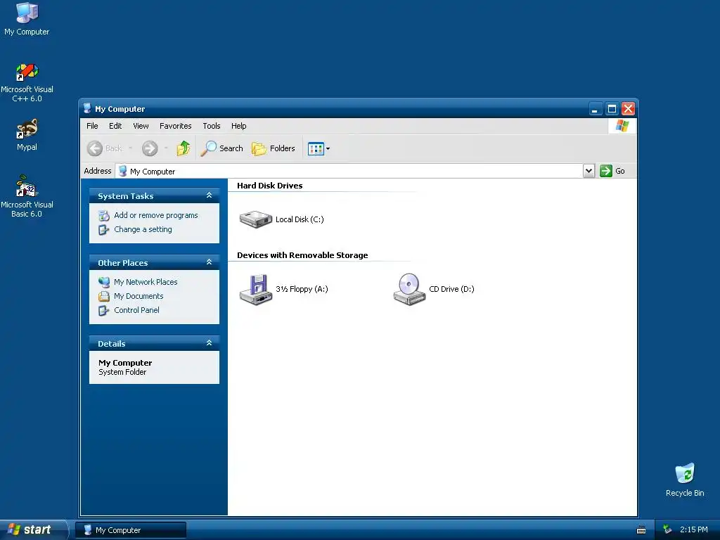720x540 pixels.
Task: Open the File menu
Action: tap(92, 126)
